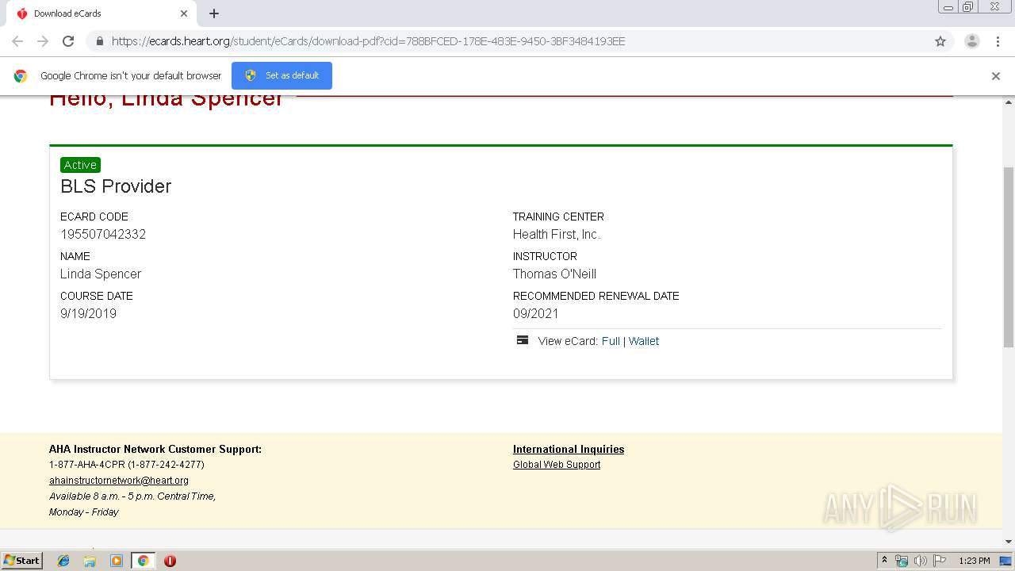The height and width of the screenshot is (571, 1015).
Task: Launch Internet Explorer from taskbar
Action: (63, 561)
